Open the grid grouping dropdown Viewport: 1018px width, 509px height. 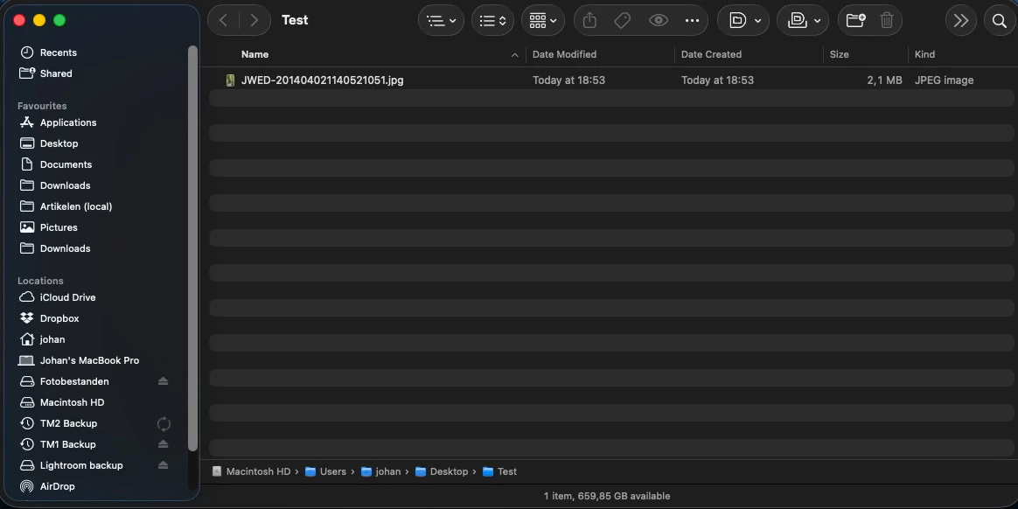click(543, 20)
